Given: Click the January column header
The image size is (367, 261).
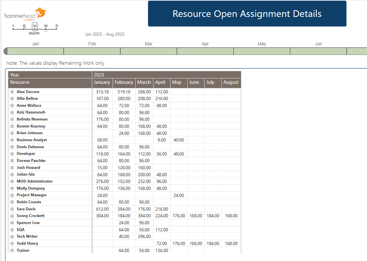Looking at the screenshot, I should tap(102, 83).
